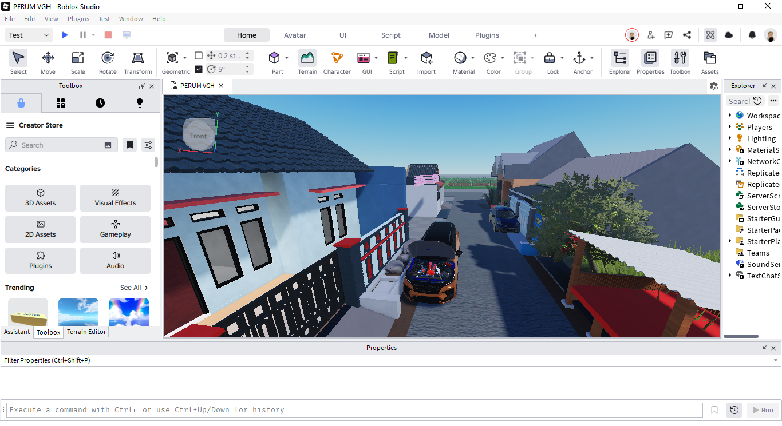This screenshot has width=782, height=426.
Task: Select the Teams item in Explorer
Action: pos(758,253)
